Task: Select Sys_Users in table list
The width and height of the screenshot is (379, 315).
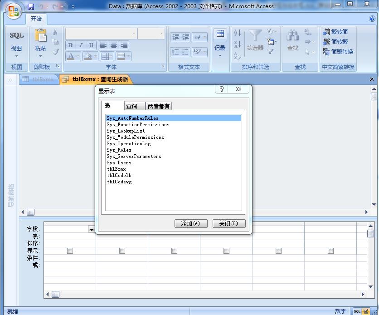Action: 174,162
